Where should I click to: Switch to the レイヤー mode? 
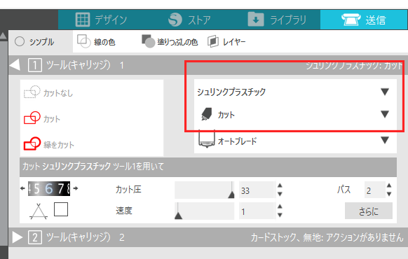[226, 41]
